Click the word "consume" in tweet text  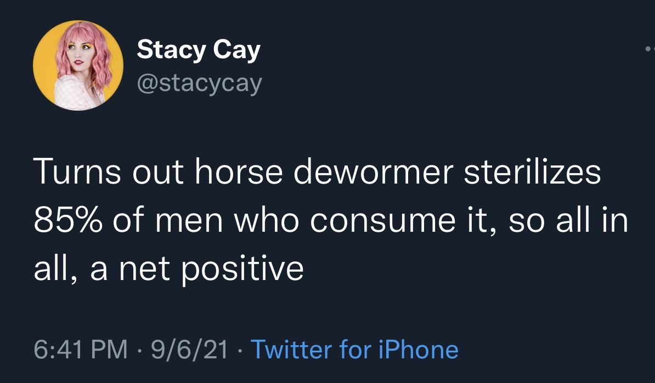383,221
